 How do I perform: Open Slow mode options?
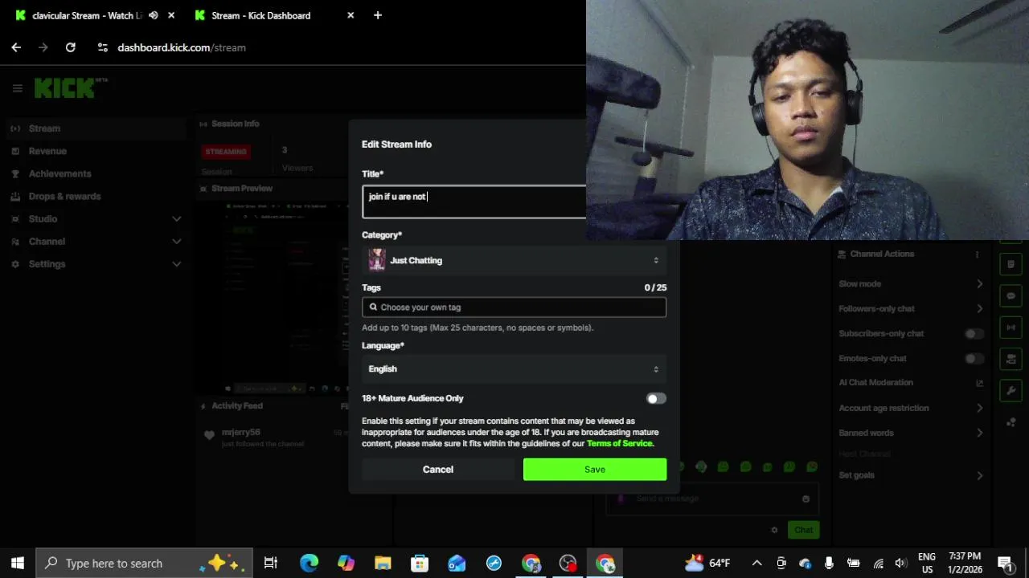[x=911, y=283]
